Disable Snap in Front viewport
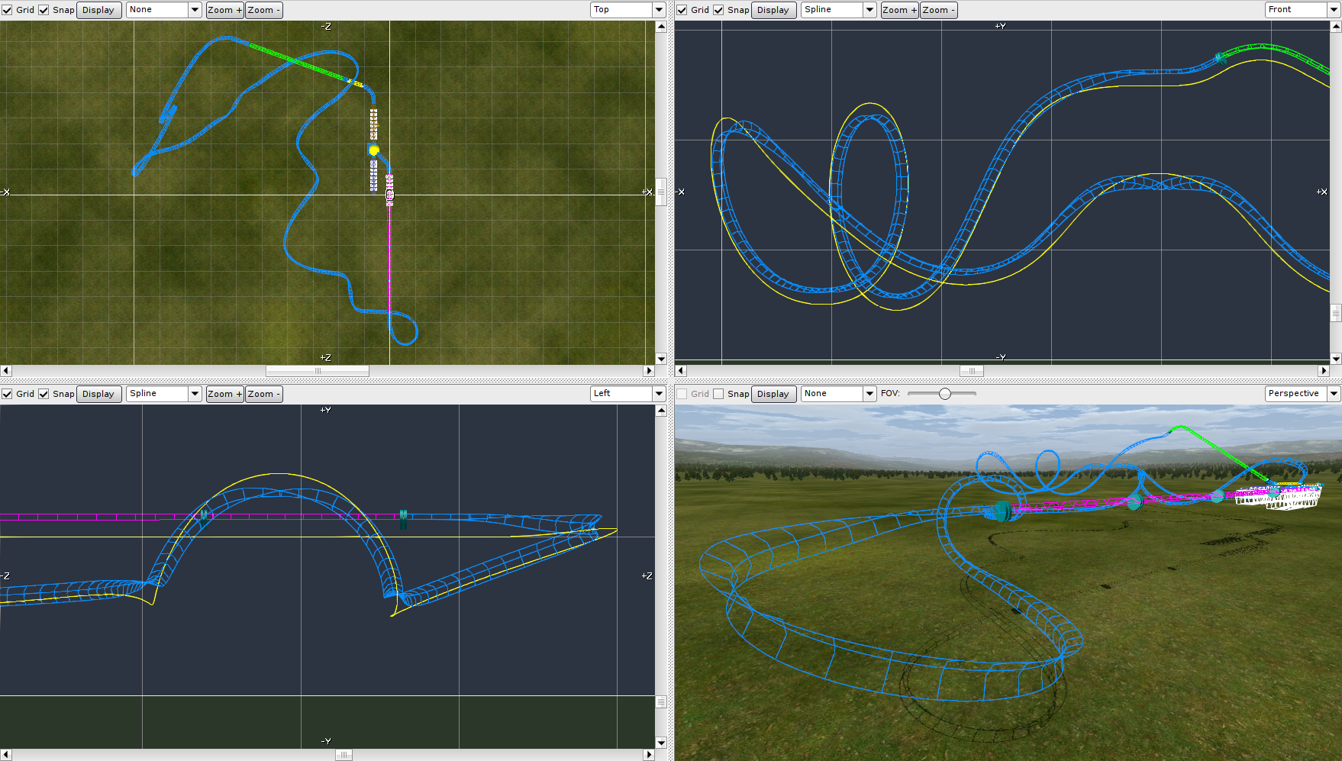 click(718, 10)
